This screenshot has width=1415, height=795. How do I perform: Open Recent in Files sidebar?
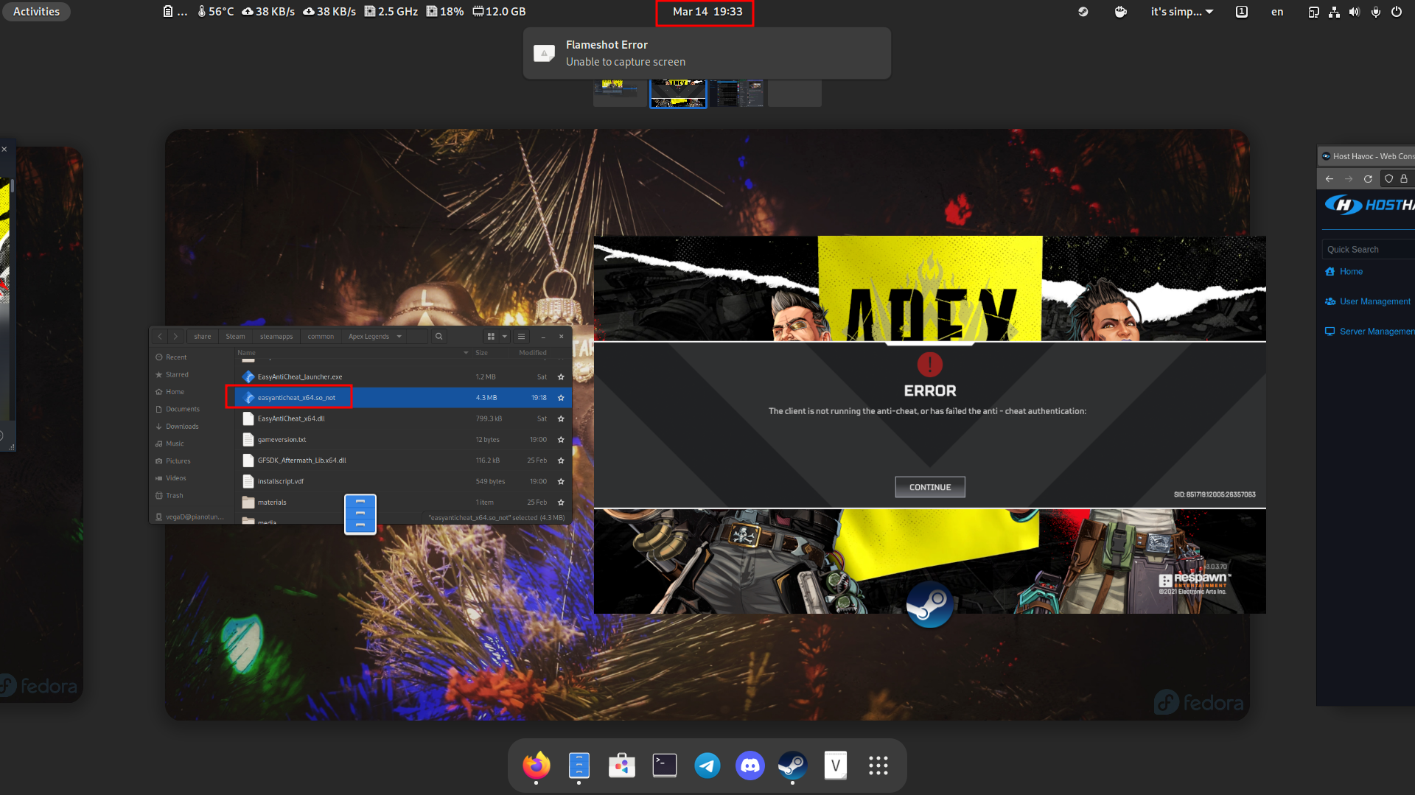(176, 357)
